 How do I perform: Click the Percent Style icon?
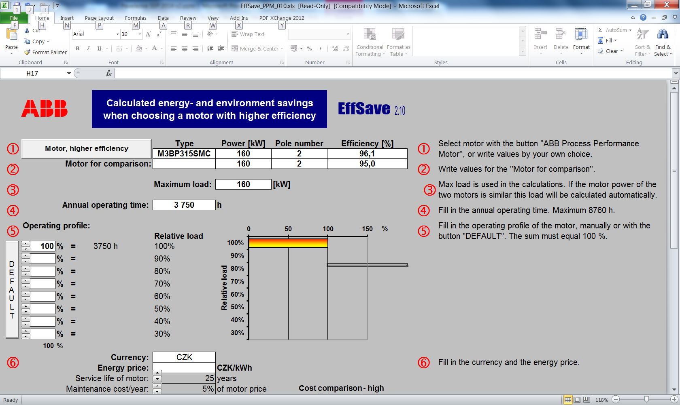309,49
